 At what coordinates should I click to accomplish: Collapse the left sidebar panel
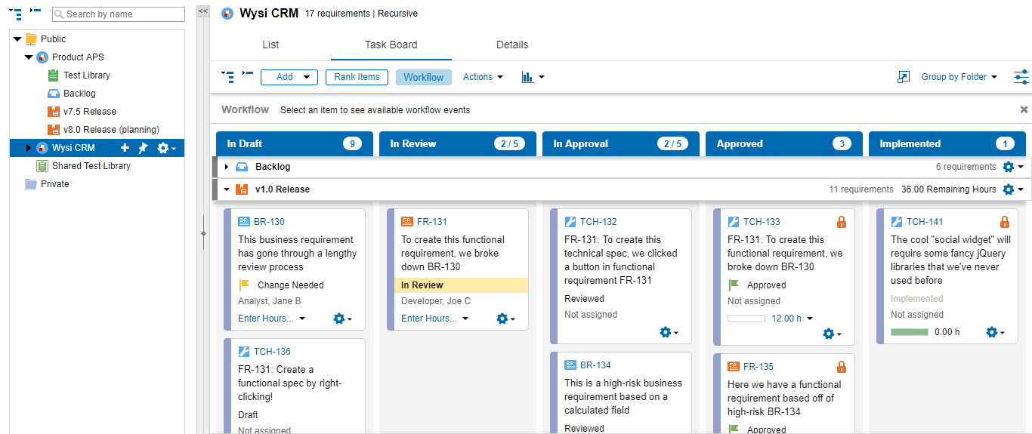(202, 11)
